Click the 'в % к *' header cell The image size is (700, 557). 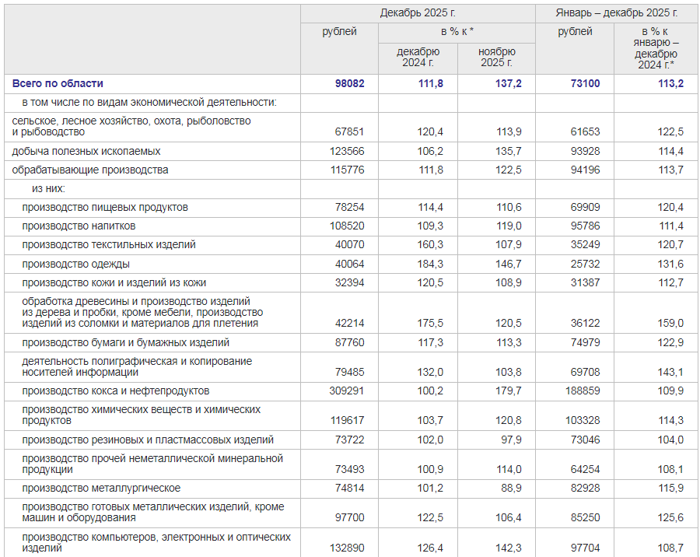click(457, 32)
